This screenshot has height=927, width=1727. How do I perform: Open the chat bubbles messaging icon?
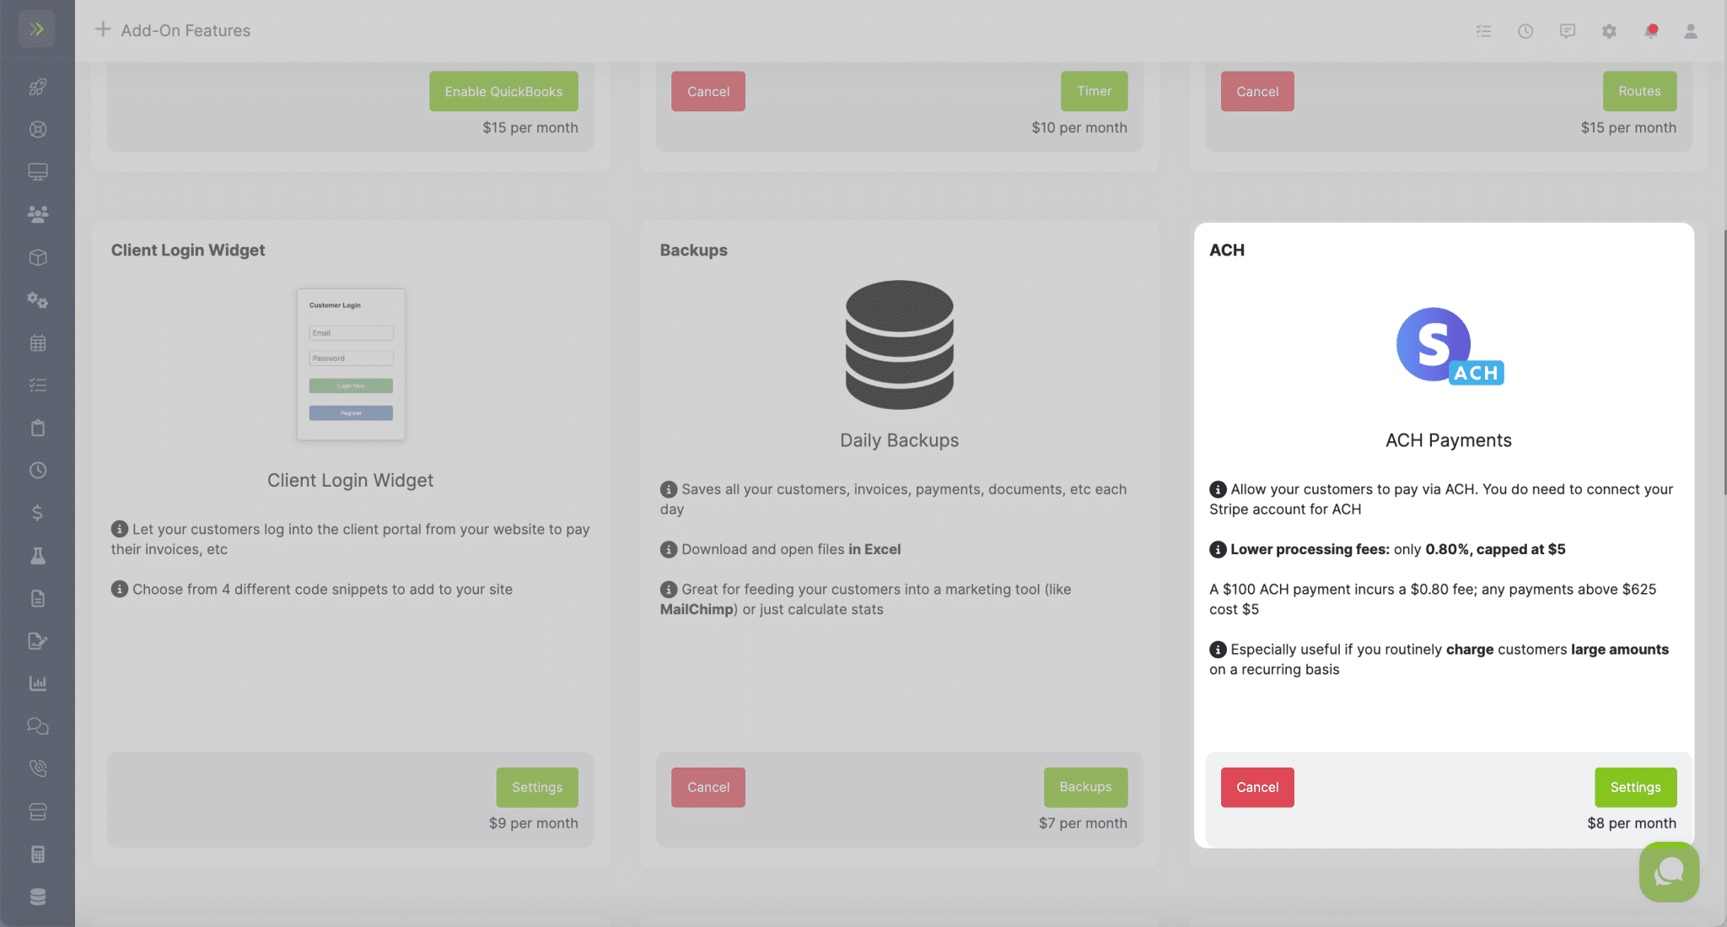click(x=37, y=725)
